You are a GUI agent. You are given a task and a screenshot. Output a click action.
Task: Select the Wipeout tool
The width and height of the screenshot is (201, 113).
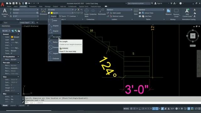pos(168,12)
